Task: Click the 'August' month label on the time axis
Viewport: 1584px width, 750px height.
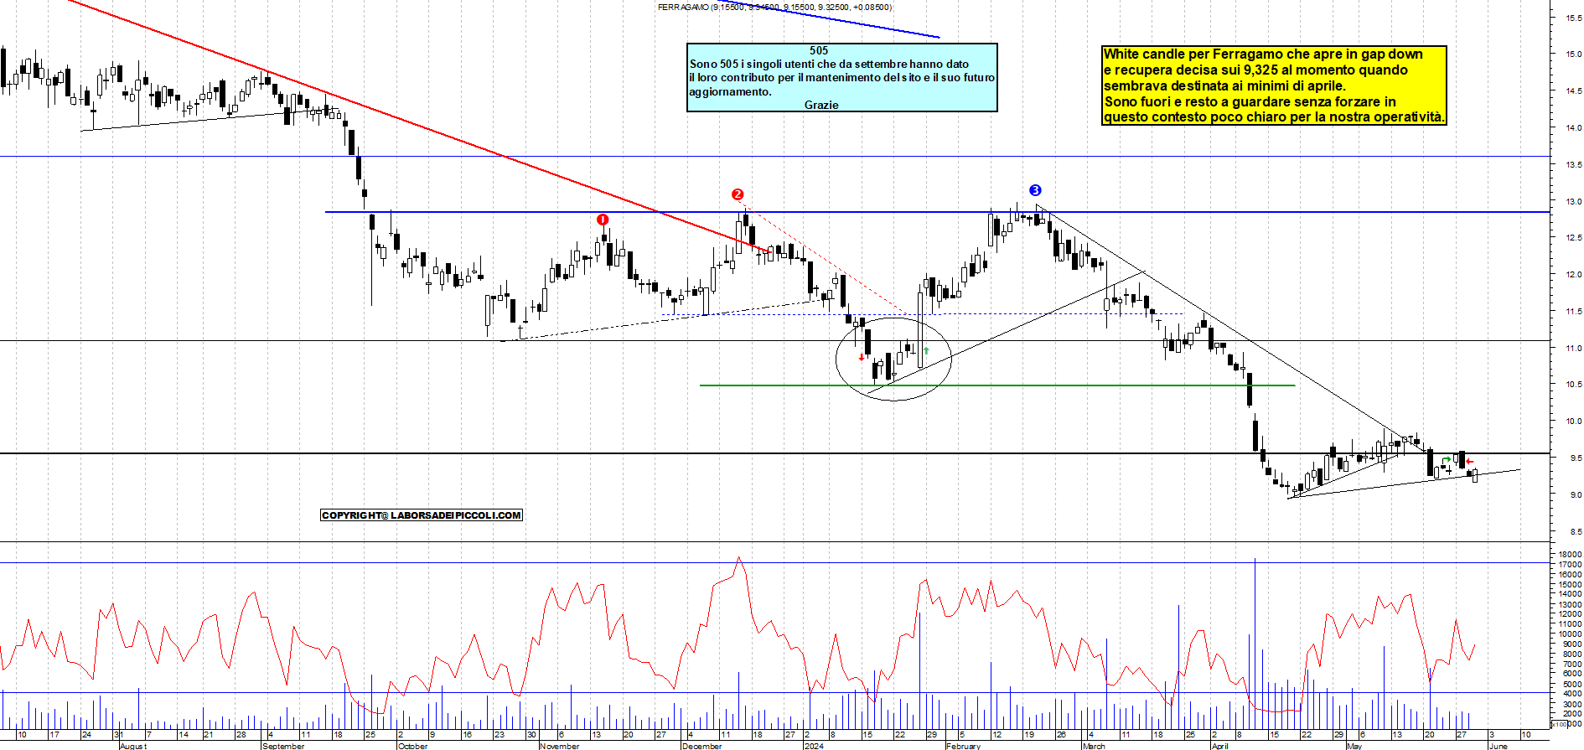Action: pyautogui.click(x=133, y=746)
